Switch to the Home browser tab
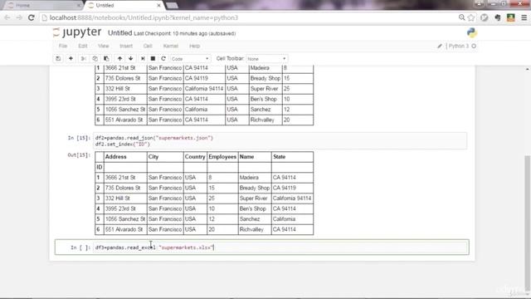 click(x=42, y=6)
